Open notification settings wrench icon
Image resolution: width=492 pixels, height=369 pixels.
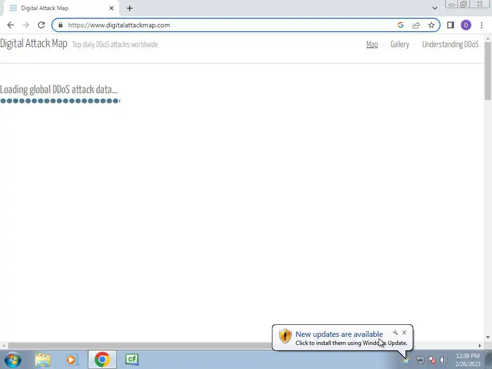395,332
